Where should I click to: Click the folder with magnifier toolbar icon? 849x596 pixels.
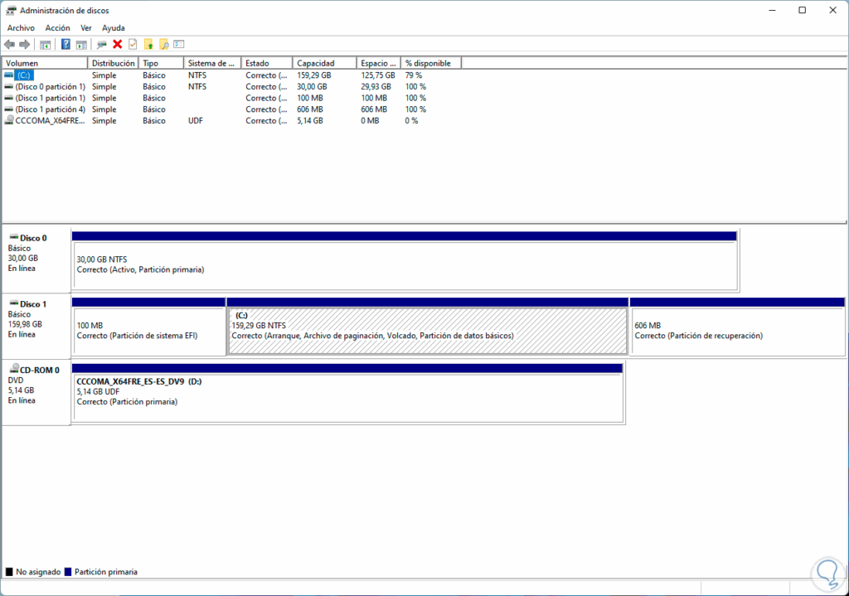(x=163, y=44)
